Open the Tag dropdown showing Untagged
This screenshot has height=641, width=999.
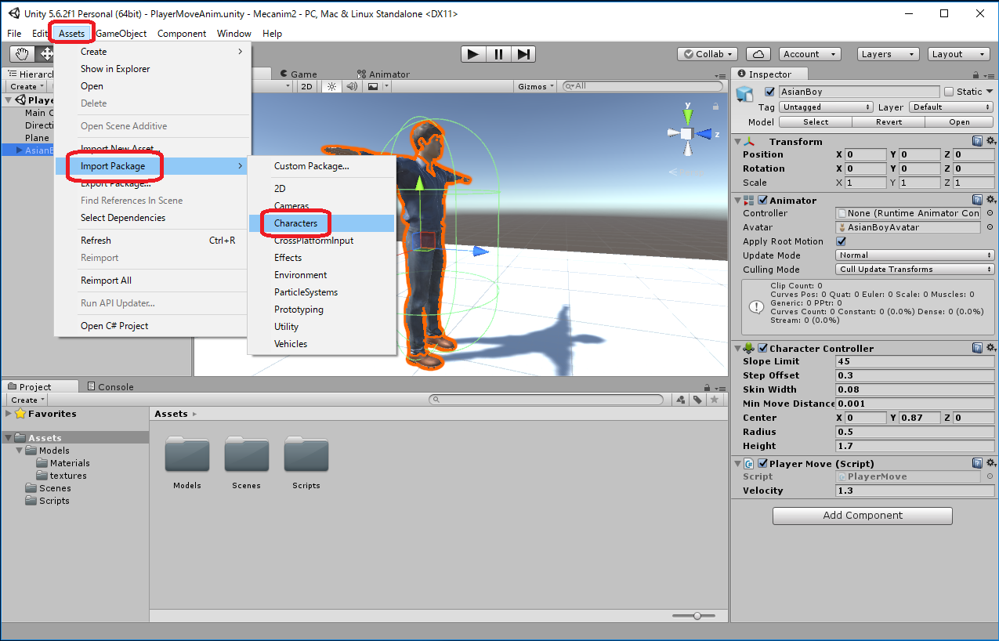click(826, 107)
